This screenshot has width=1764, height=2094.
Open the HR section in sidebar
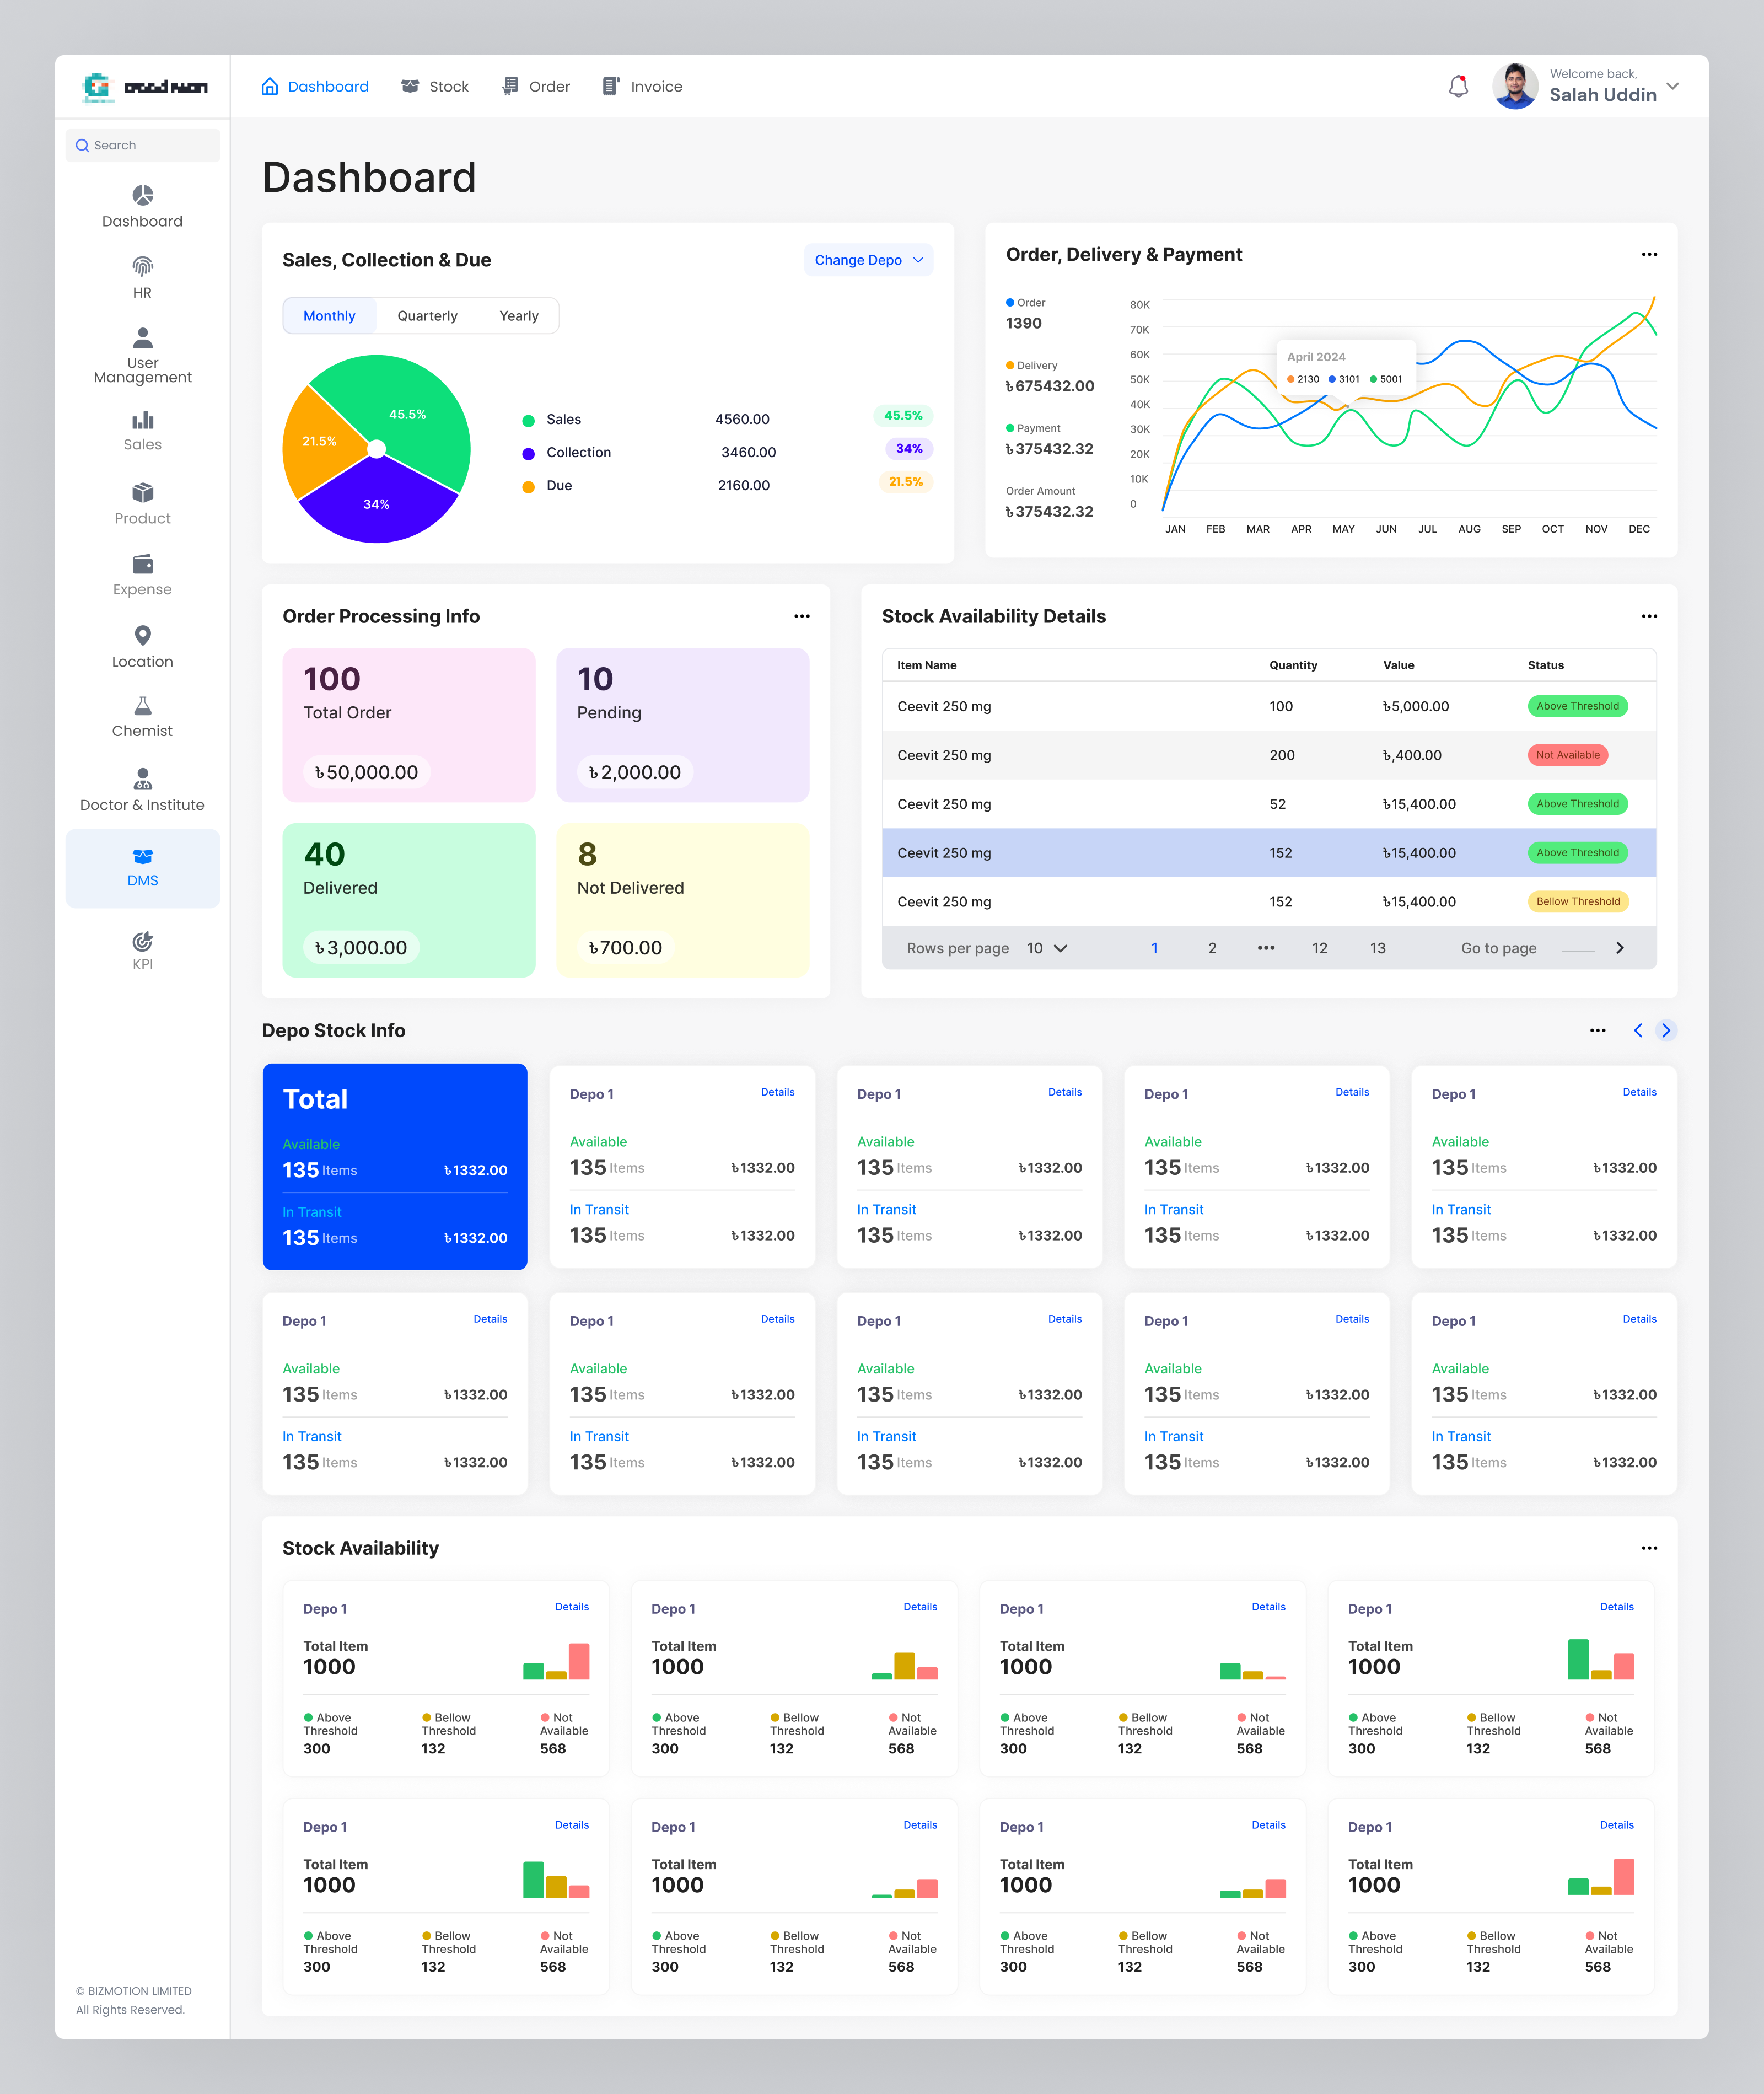(142, 278)
